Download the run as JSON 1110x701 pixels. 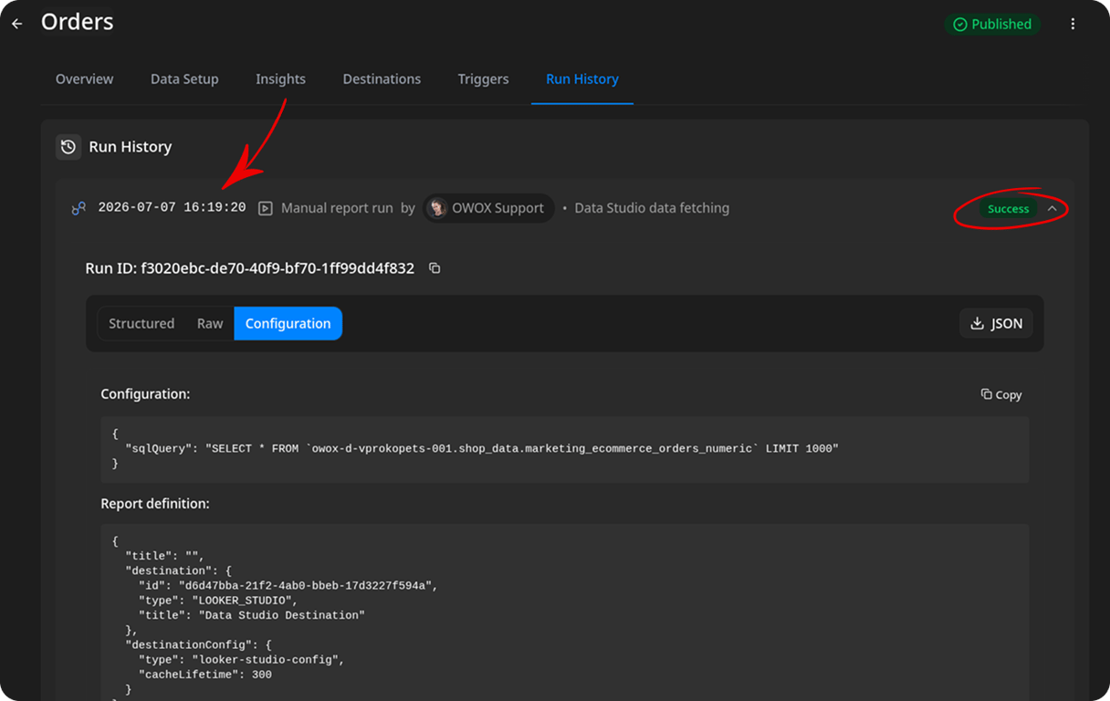coord(996,323)
